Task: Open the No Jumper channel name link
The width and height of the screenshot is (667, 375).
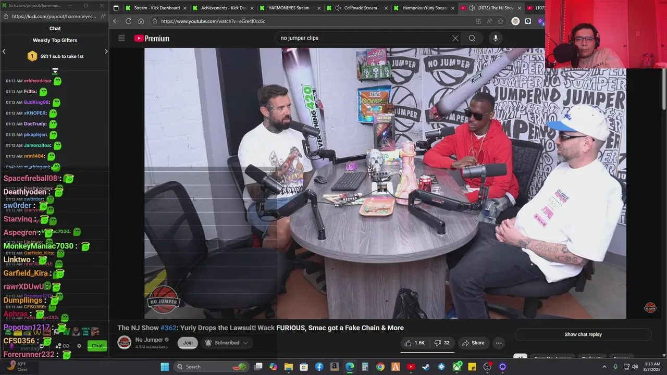Action: point(150,340)
